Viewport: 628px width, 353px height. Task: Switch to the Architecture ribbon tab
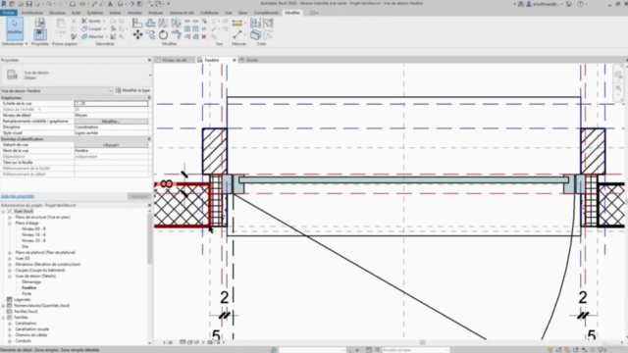pyautogui.click(x=32, y=13)
